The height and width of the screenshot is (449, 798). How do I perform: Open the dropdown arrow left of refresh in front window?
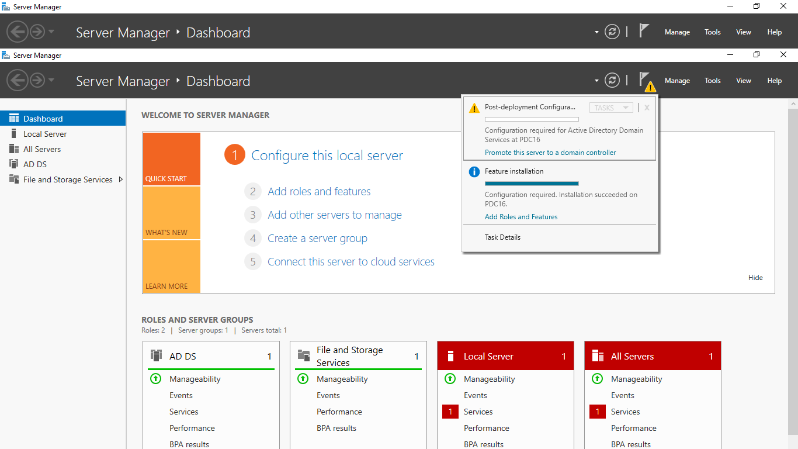pos(596,81)
